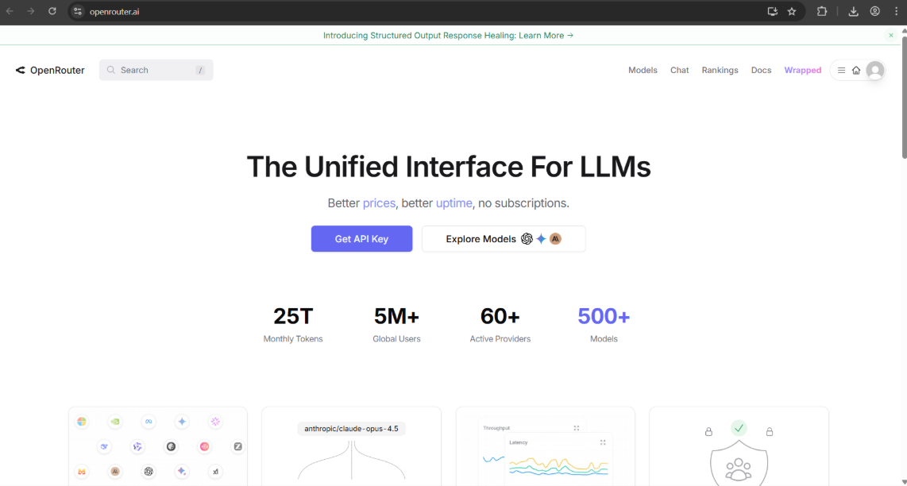Follow the 'prices' link in tagline
The image size is (907, 486).
379,203
